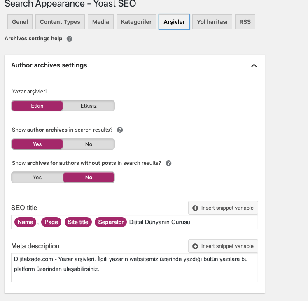This screenshot has height=301, width=308.
Task: Set Yazar arşivleri to Etkisiz
Action: pyautogui.click(x=89, y=106)
